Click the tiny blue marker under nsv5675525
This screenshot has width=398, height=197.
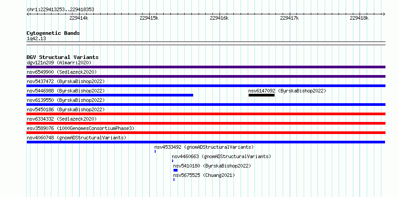(x=174, y=180)
